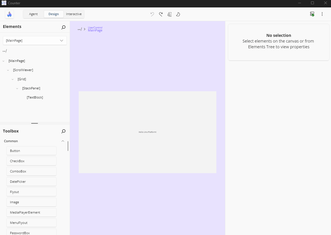The image size is (331, 235).
Task: Click the Undo icon in the toolbar
Action: pos(152,14)
